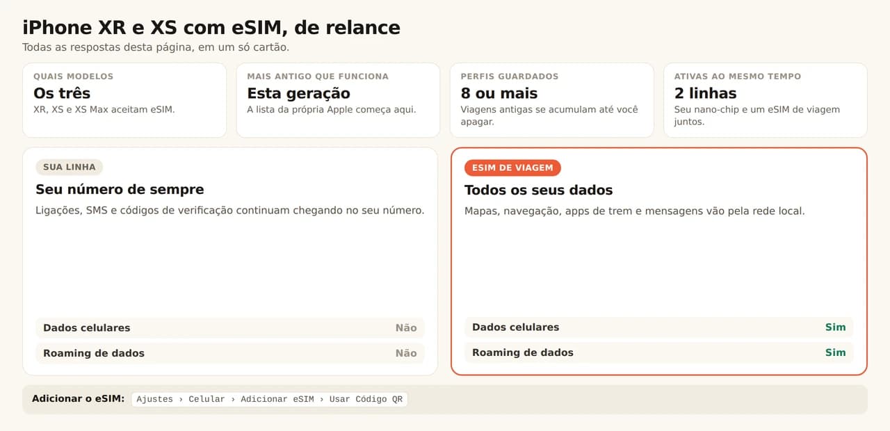Click the text "Viagens antigas se acumulam até você apagar."
The height and width of the screenshot is (431, 890).
[x=549, y=115]
